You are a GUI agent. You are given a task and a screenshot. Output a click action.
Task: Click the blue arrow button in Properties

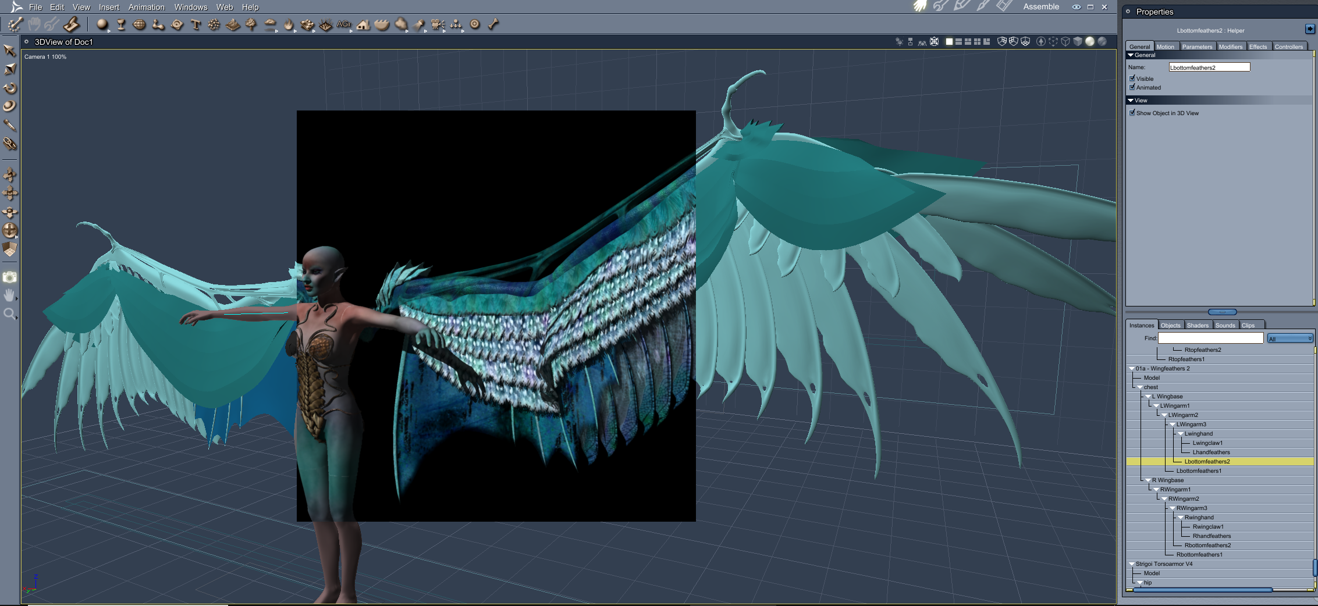[x=1310, y=28]
